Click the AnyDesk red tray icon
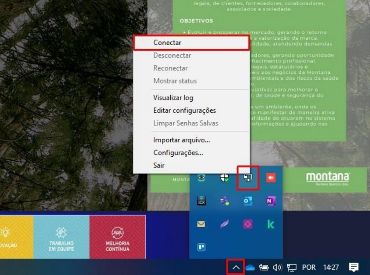Viewport: 370px width, 275px height. (x=271, y=178)
